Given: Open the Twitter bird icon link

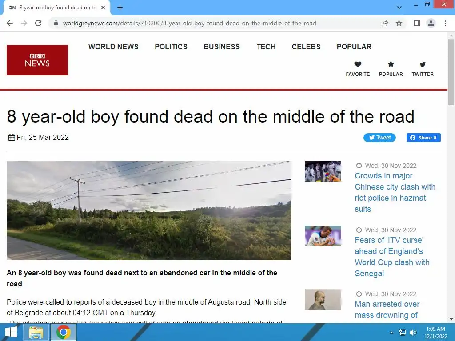Looking at the screenshot, I should (x=423, y=64).
